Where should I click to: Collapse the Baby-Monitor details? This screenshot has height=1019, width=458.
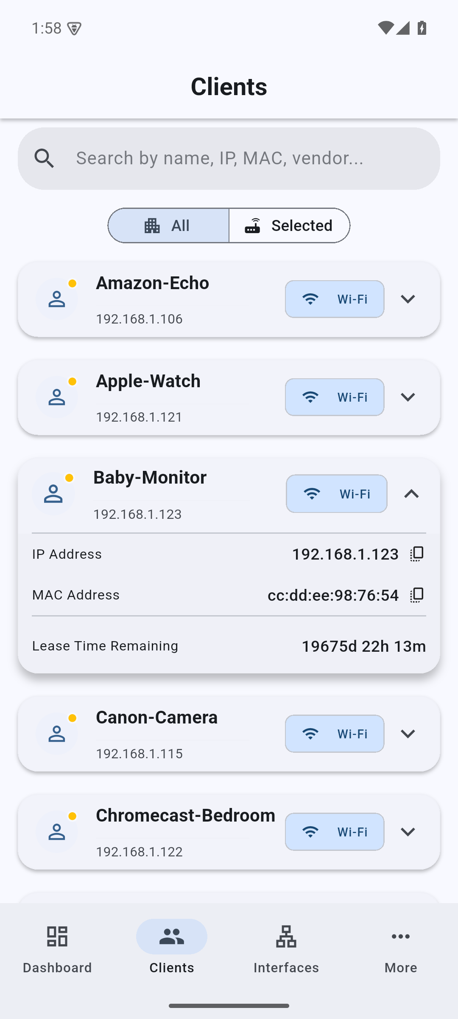tap(411, 494)
